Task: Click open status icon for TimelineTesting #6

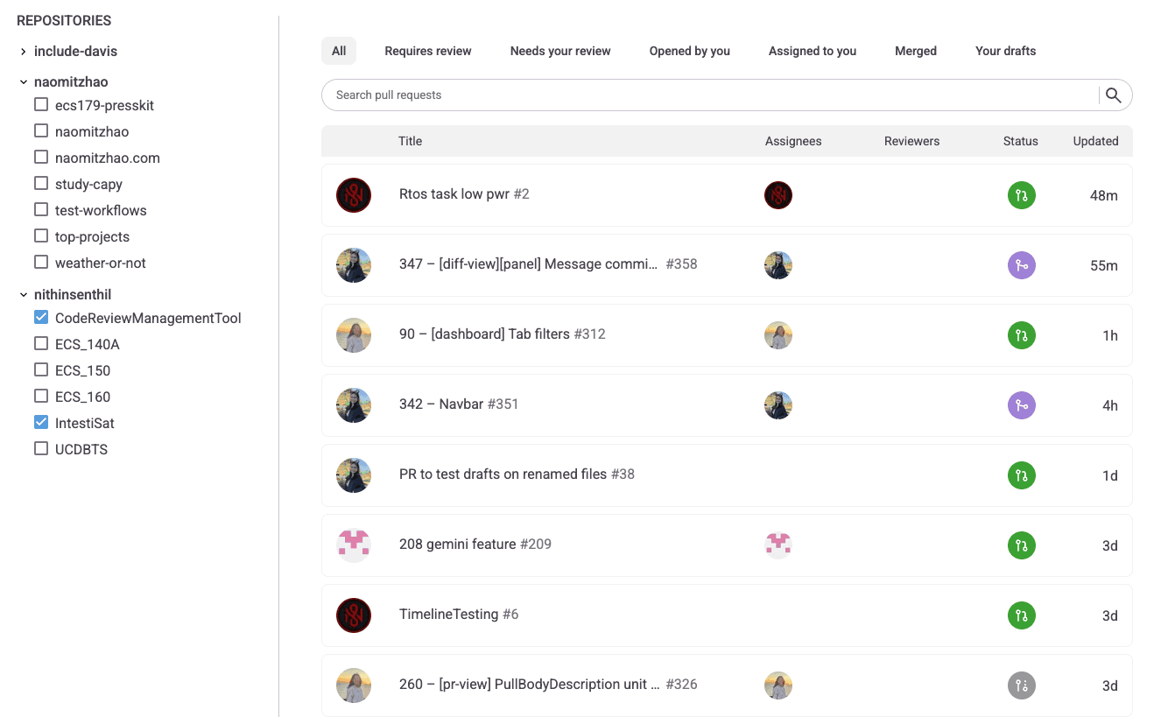Action: coord(1021,615)
